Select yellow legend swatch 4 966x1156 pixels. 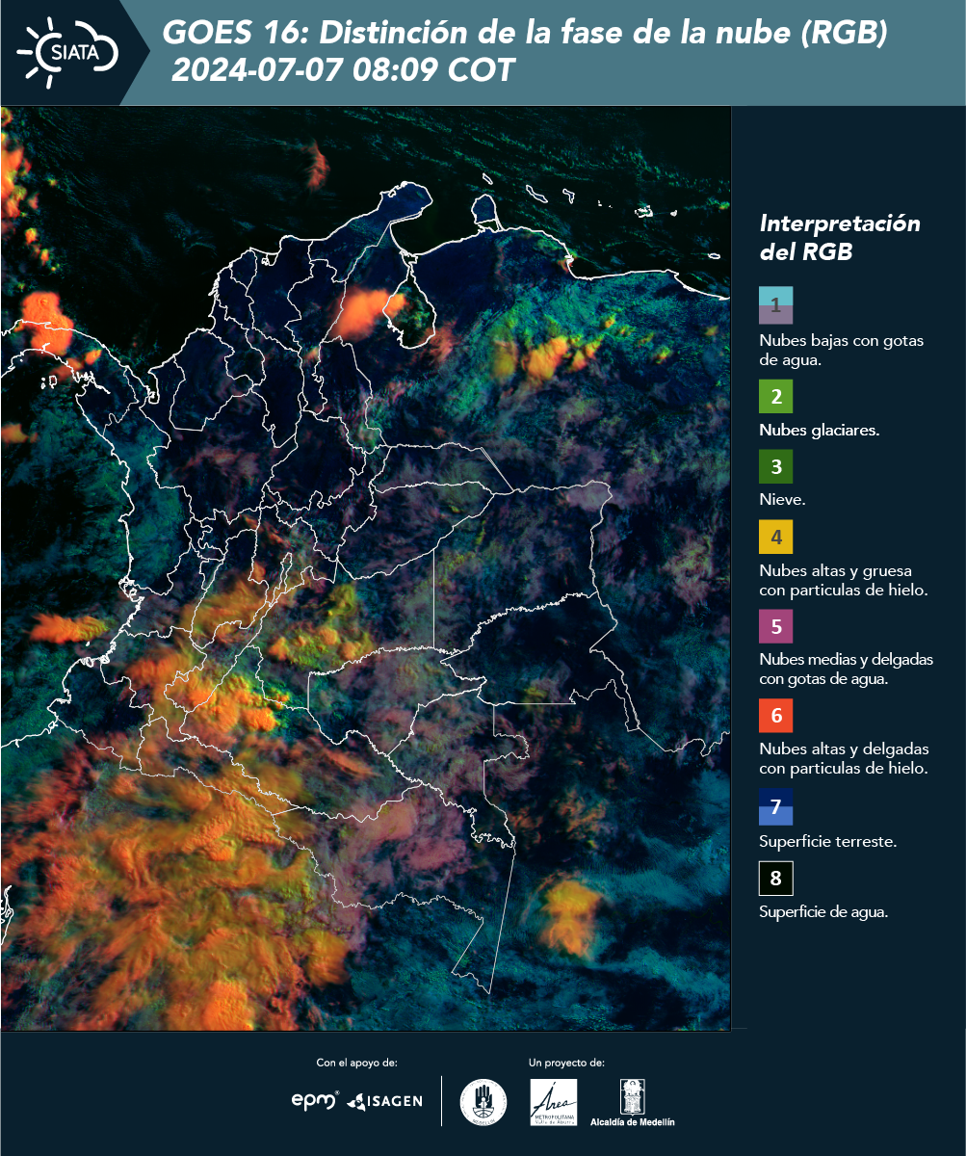[775, 537]
